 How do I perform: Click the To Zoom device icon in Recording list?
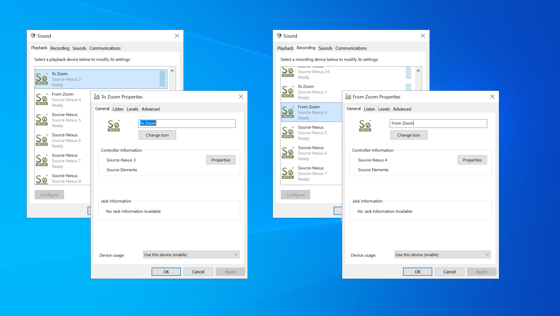[288, 91]
